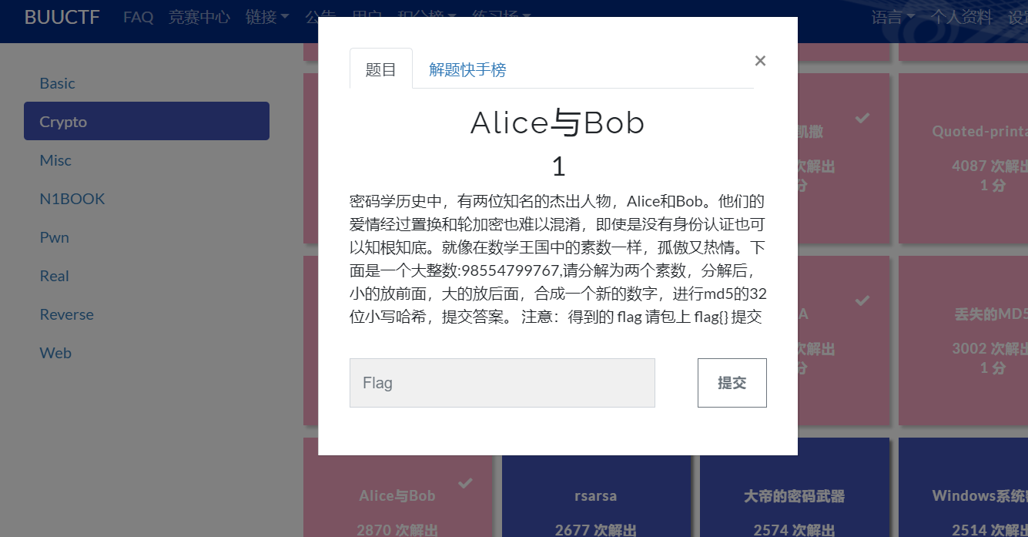Click the checkmark badge on the 凯撒 tile
Image resolution: width=1028 pixels, height=537 pixels.
(862, 118)
